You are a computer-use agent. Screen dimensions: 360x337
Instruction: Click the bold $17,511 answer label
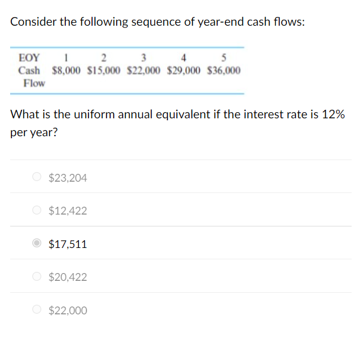[68, 244]
